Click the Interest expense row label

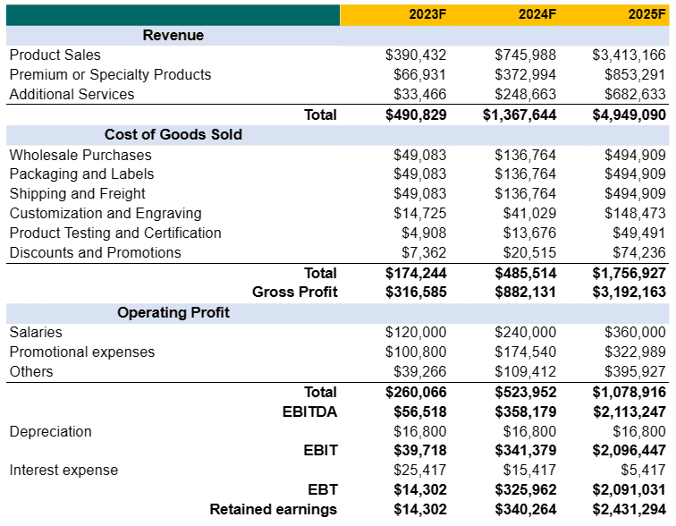click(x=63, y=470)
